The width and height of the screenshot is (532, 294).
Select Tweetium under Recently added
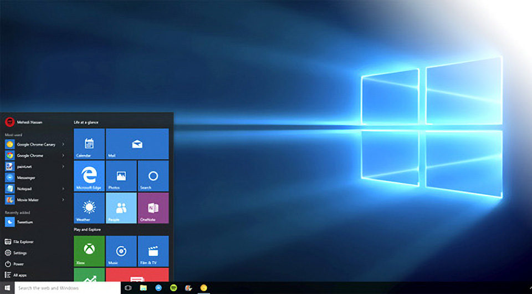pos(25,222)
